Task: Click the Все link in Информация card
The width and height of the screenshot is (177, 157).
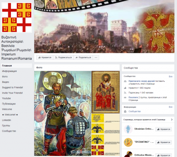Action: tap(170, 107)
